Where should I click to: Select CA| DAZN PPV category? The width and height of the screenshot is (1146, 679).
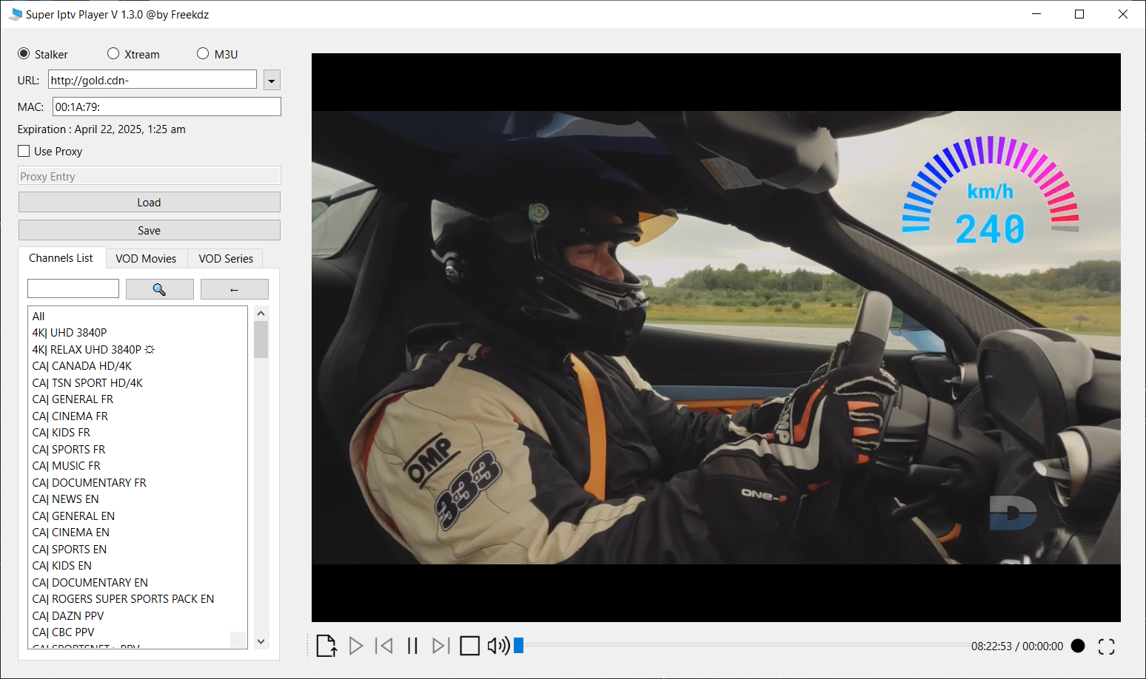pyautogui.click(x=137, y=615)
